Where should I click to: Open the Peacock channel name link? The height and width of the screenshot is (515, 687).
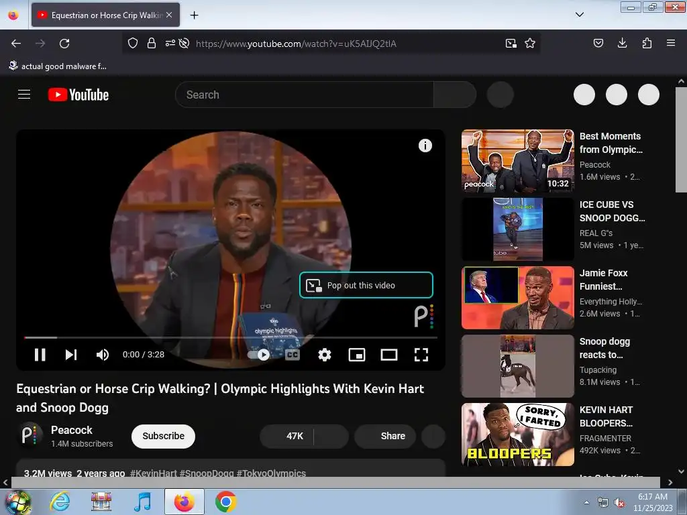pos(71,430)
